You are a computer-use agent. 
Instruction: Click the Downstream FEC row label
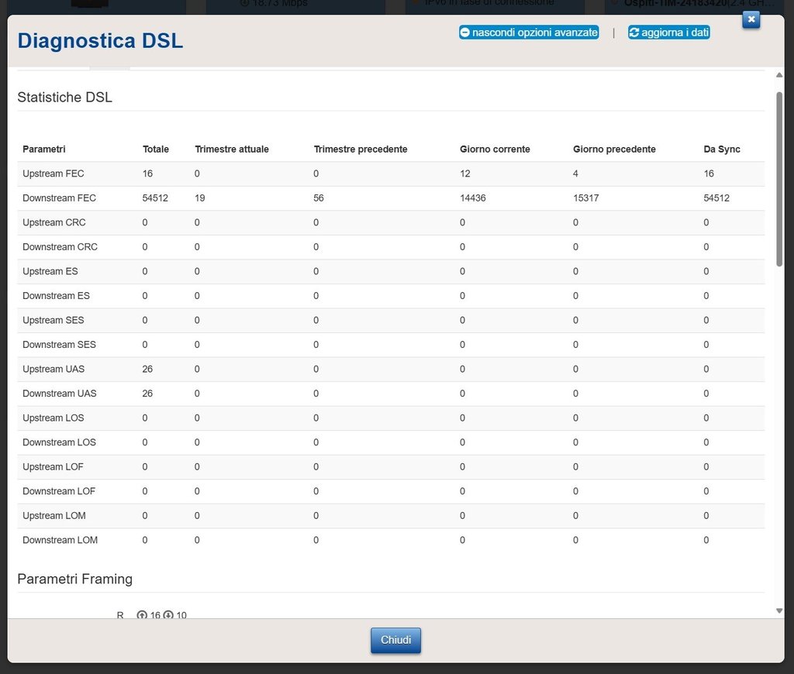pyautogui.click(x=59, y=198)
